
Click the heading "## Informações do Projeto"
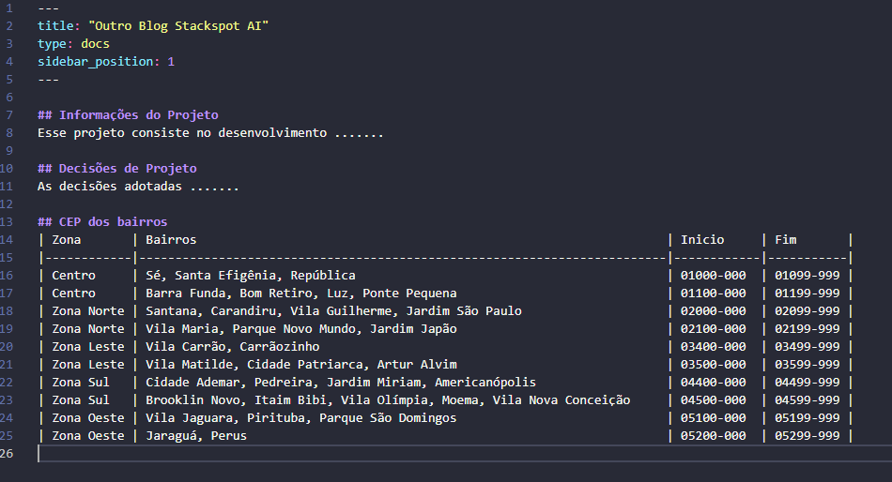(128, 114)
